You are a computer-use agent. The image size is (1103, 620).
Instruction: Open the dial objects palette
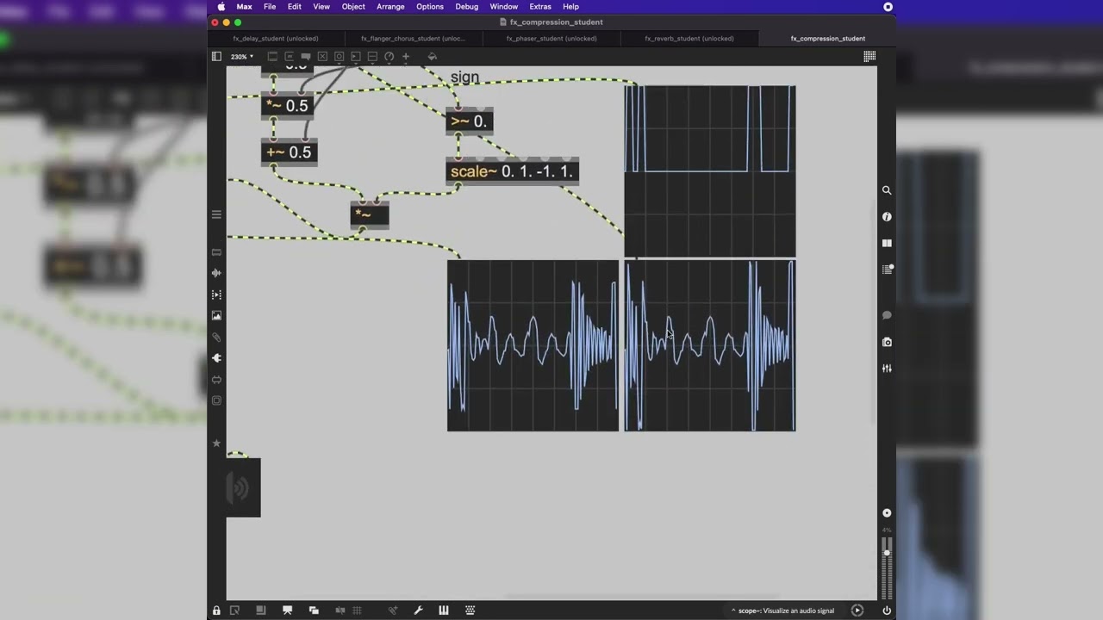point(389,57)
